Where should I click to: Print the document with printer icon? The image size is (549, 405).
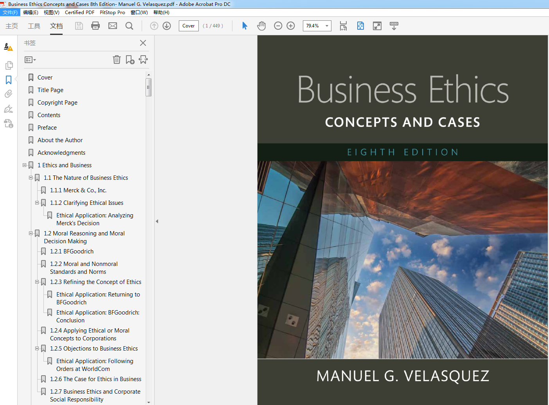tap(95, 26)
